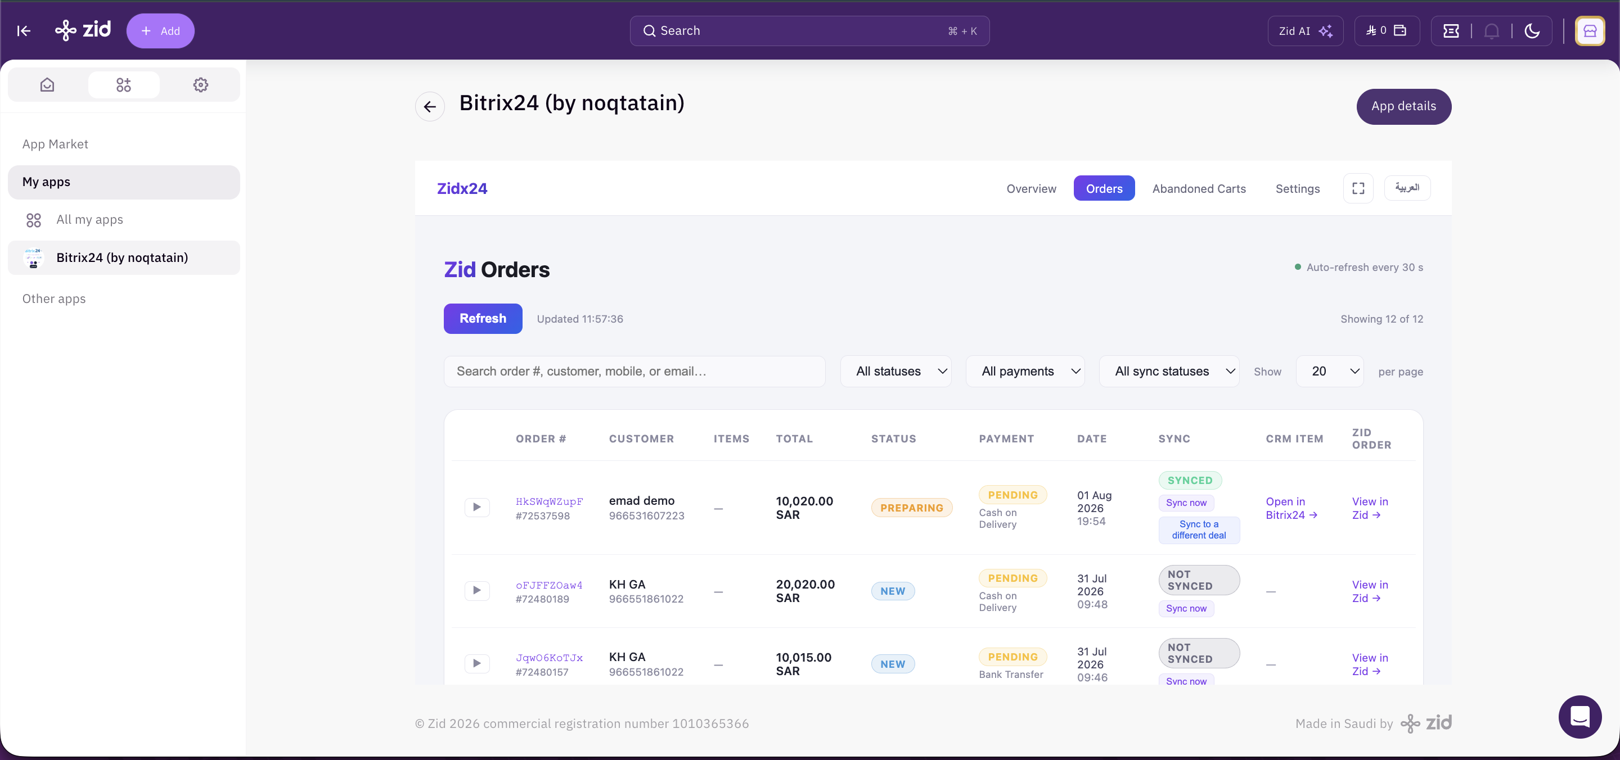Click the order search input field
The width and height of the screenshot is (1620, 760).
(634, 372)
